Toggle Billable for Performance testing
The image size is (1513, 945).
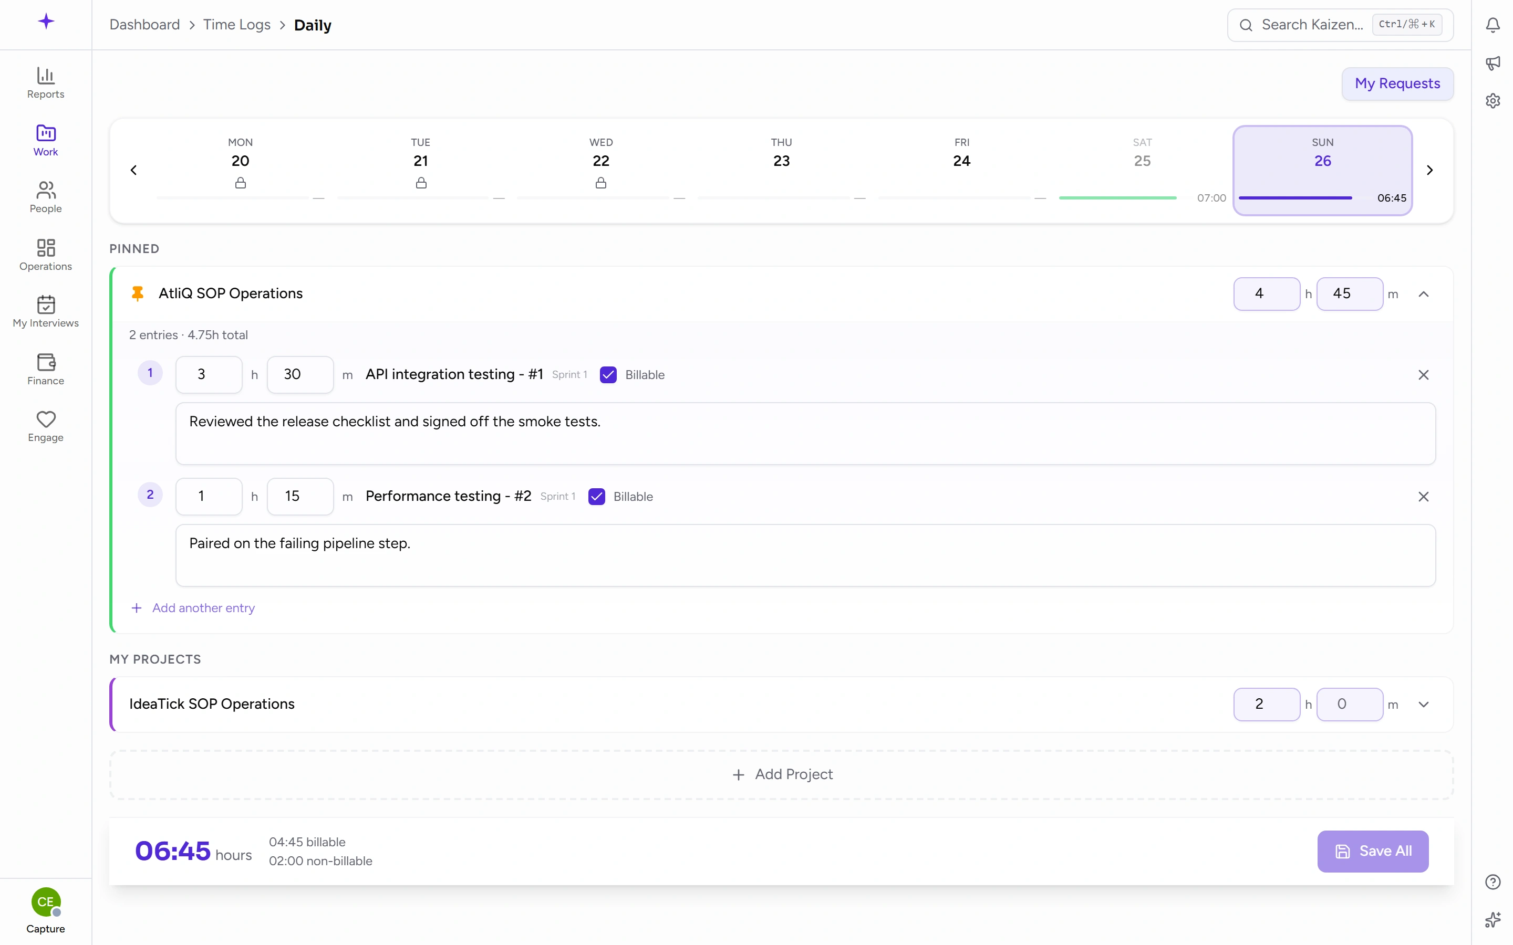596,497
